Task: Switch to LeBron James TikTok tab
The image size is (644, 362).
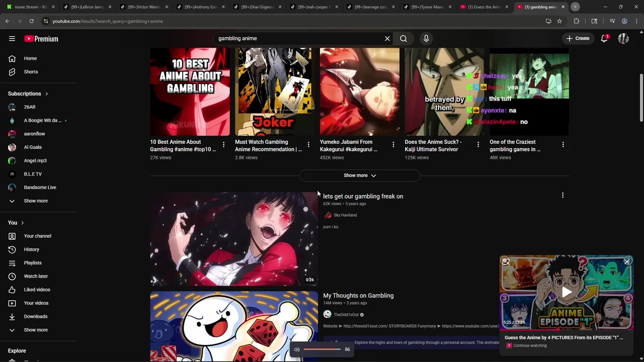Action: click(88, 7)
